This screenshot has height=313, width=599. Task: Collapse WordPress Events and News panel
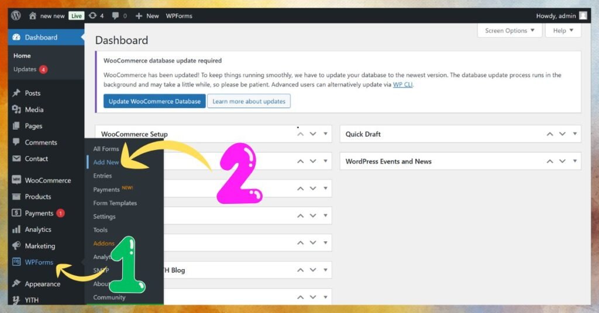575,161
